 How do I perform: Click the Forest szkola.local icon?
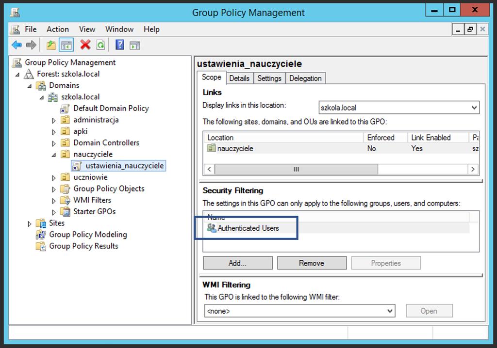point(29,74)
